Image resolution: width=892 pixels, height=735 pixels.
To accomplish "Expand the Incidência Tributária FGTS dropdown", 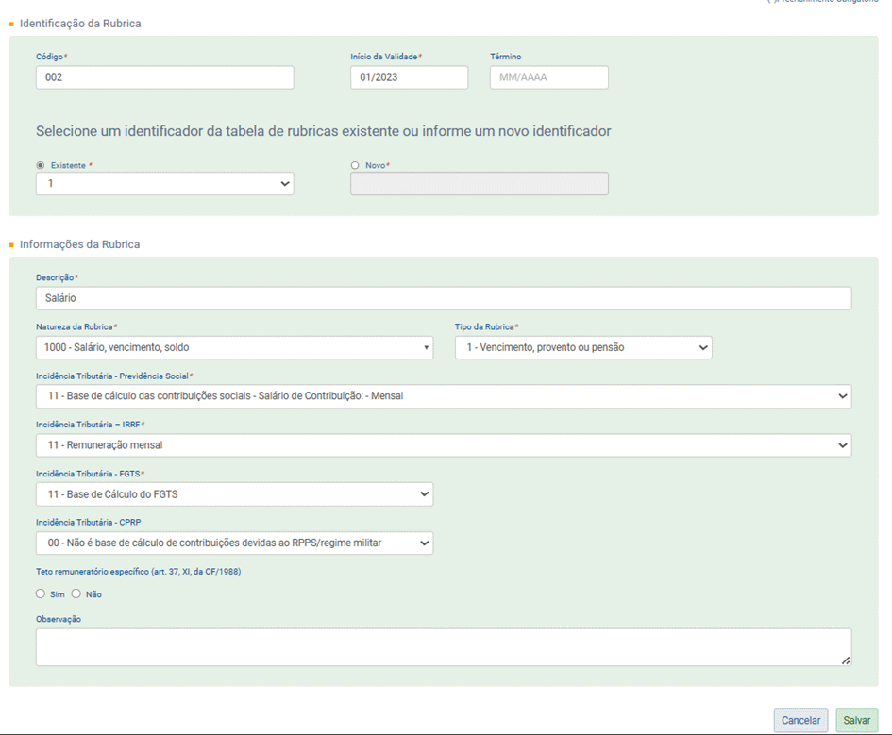I will 234,493.
